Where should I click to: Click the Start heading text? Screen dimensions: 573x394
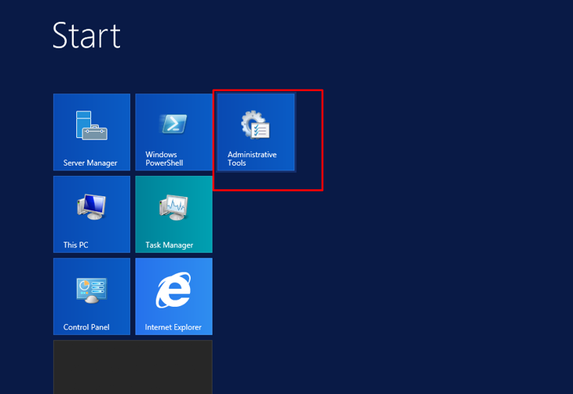click(x=86, y=36)
